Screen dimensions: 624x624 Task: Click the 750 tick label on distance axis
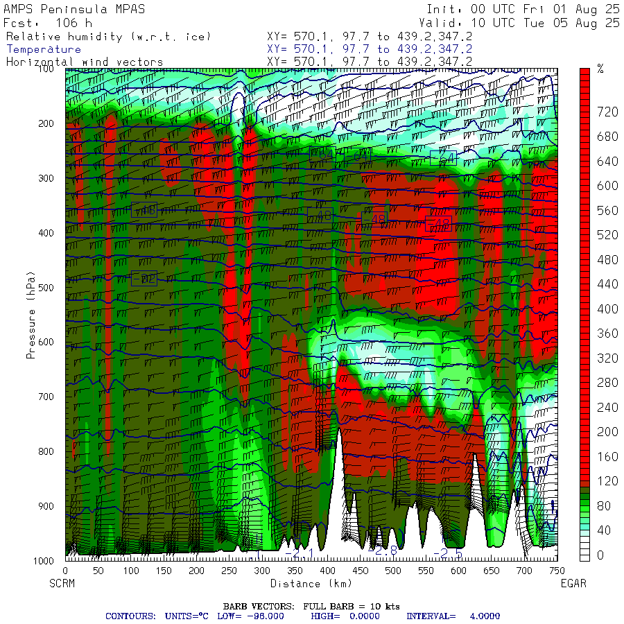pos(557,571)
